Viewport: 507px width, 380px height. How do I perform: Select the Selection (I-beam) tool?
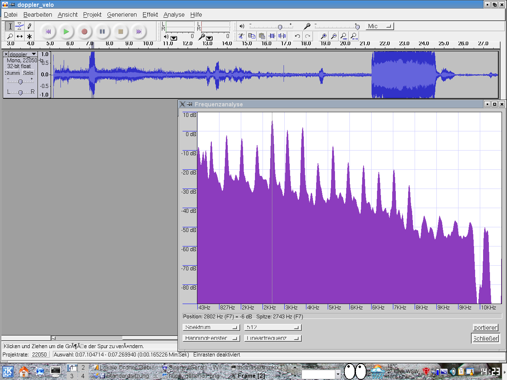(10, 26)
